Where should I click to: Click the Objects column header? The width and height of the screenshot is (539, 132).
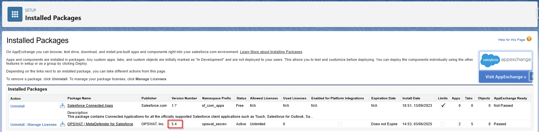coord(484,98)
